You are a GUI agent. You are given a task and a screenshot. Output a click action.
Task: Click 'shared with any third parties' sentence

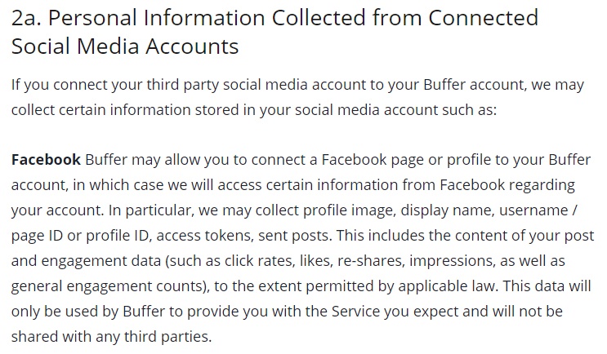tap(111, 337)
